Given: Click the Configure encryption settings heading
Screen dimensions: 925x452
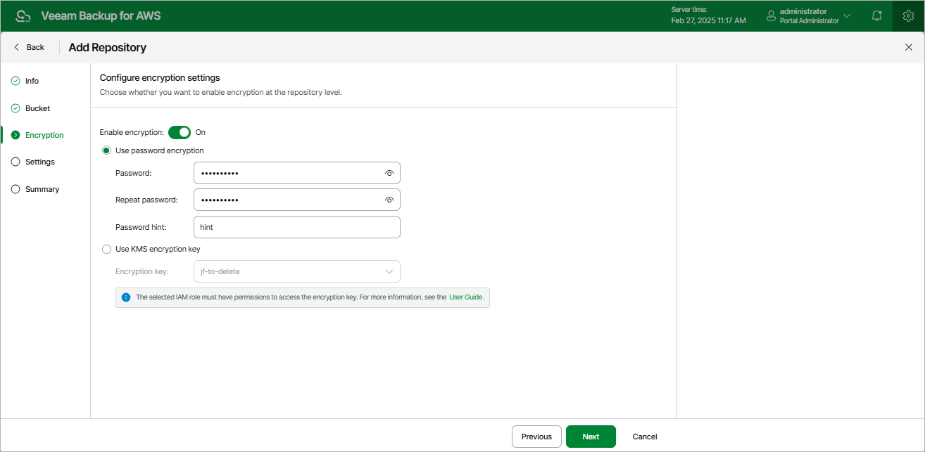Looking at the screenshot, I should 160,78.
